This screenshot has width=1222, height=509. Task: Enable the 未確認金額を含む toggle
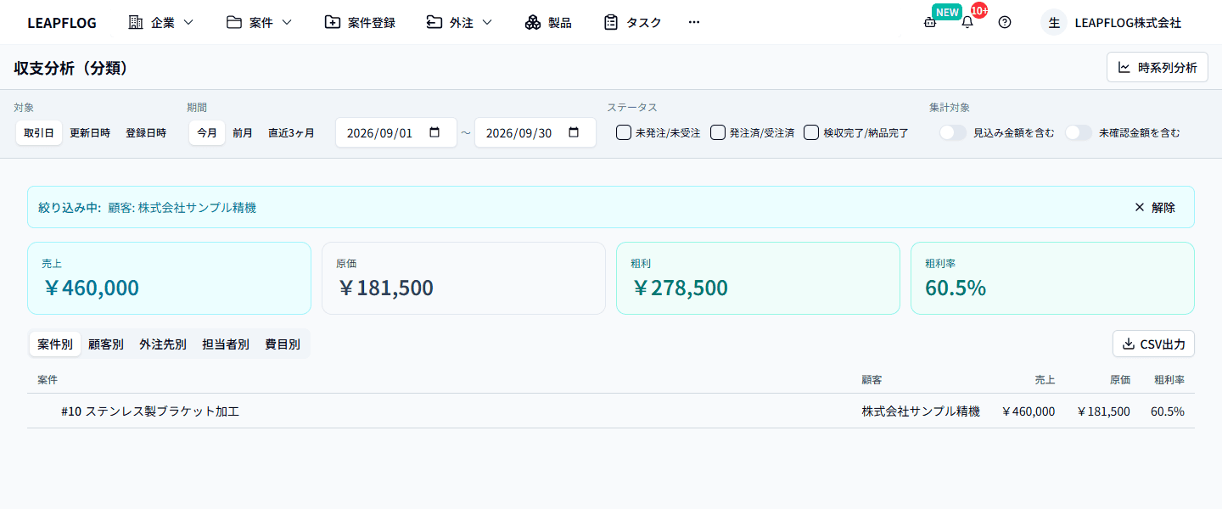click(x=1079, y=132)
